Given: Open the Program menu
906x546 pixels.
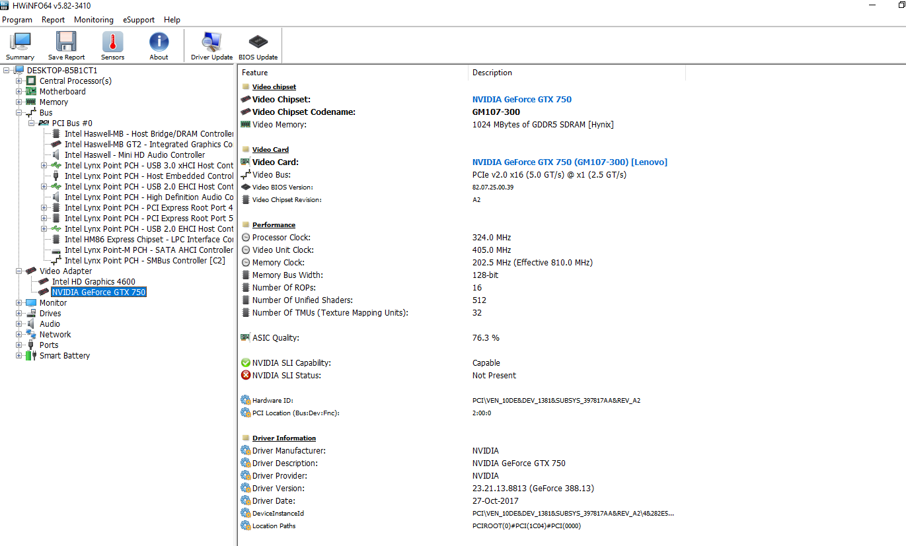Looking at the screenshot, I should coord(17,20).
